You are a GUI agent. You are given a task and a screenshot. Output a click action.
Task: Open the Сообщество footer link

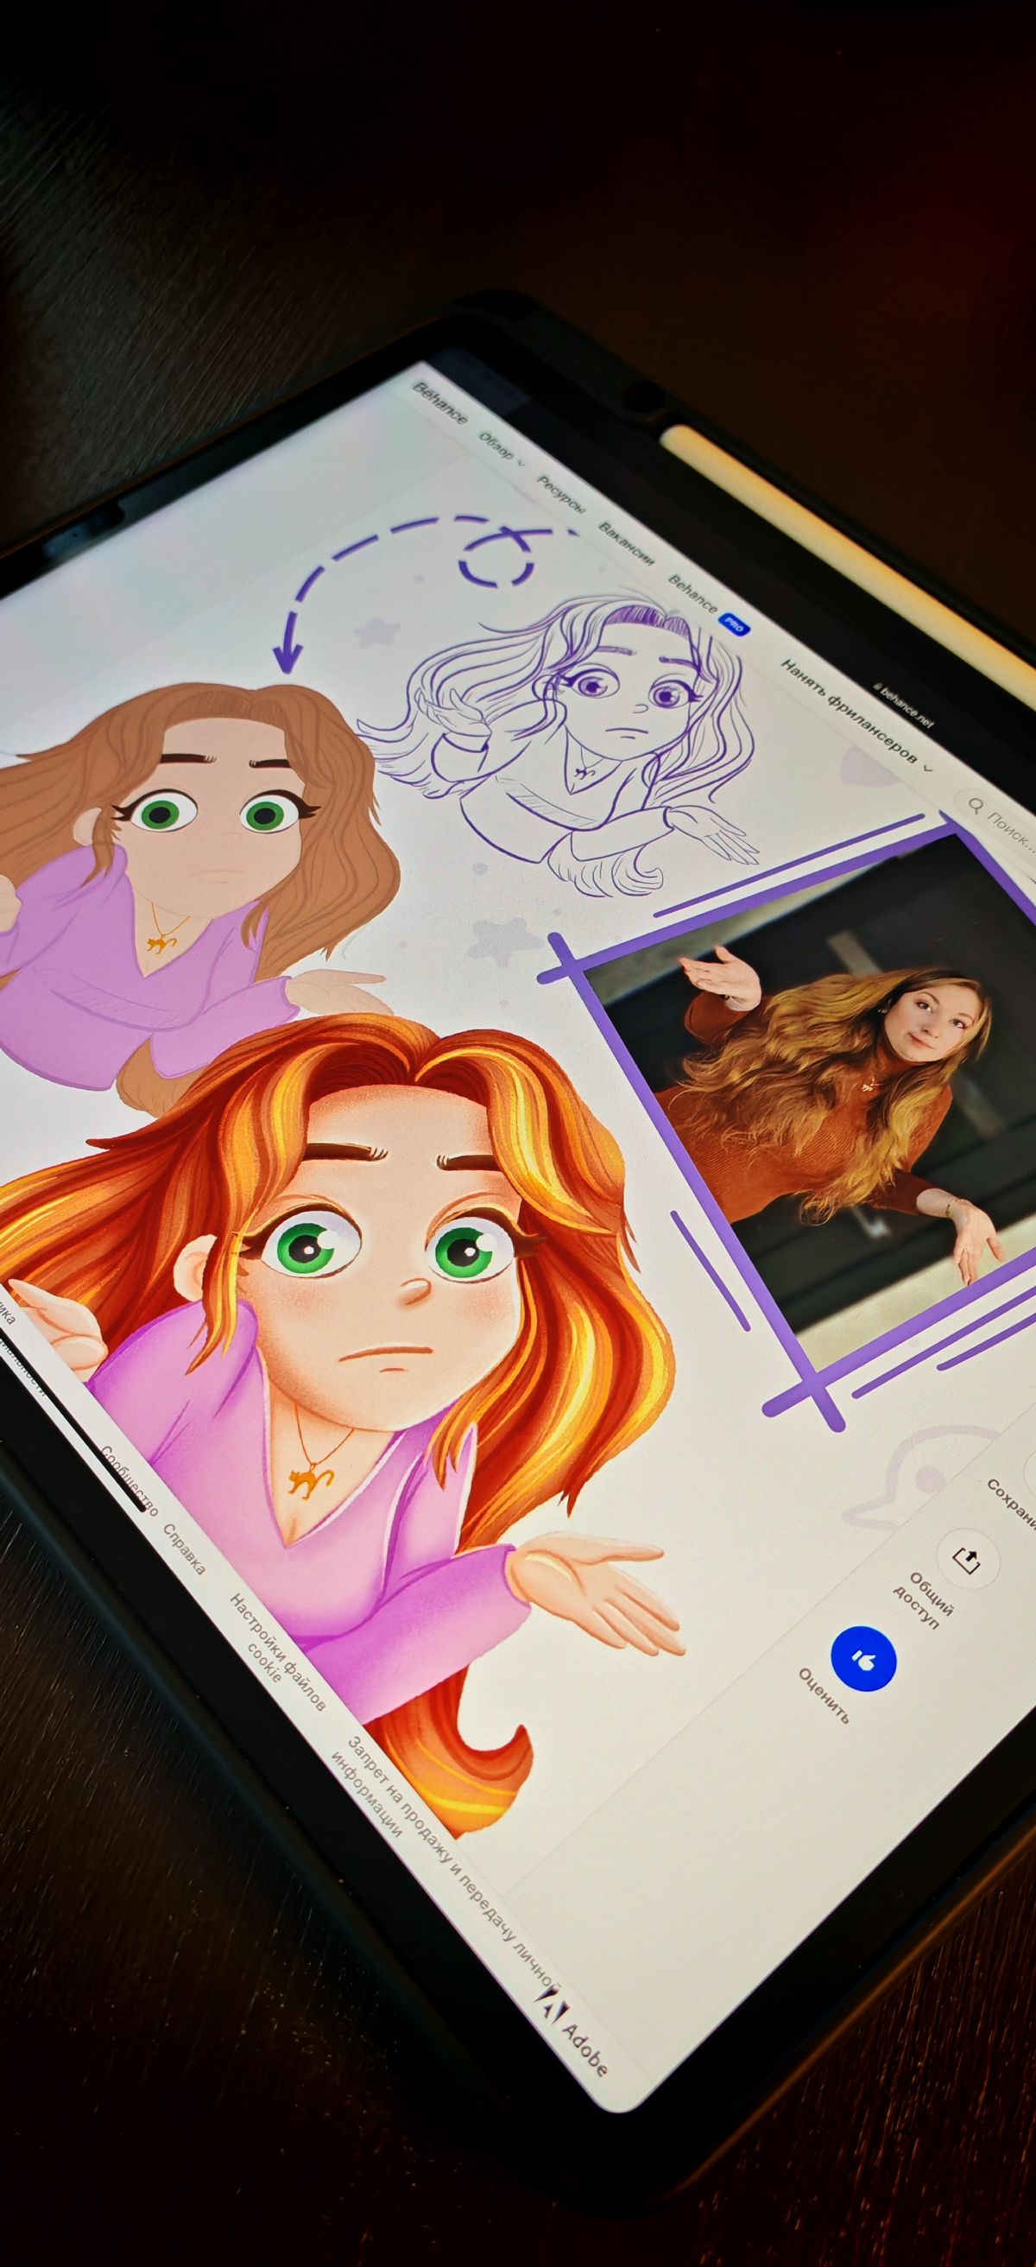click(129, 1481)
